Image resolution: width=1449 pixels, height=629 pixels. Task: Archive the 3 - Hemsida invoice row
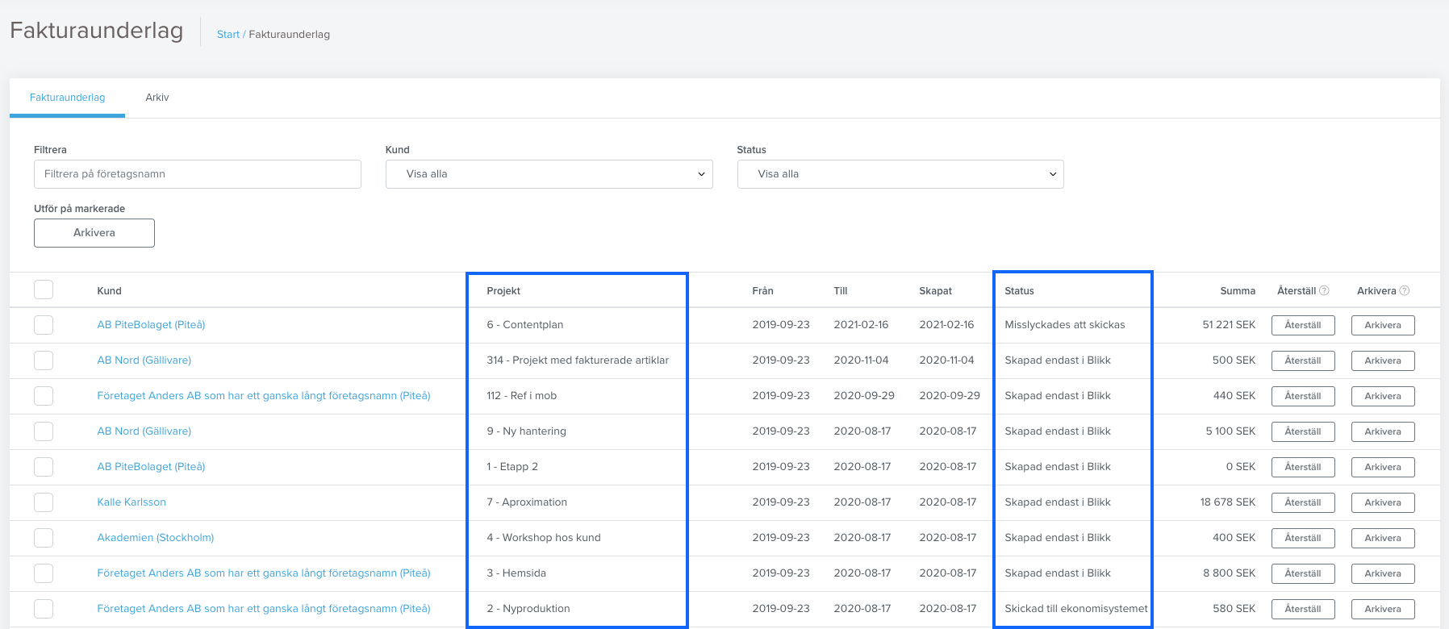pos(1383,573)
